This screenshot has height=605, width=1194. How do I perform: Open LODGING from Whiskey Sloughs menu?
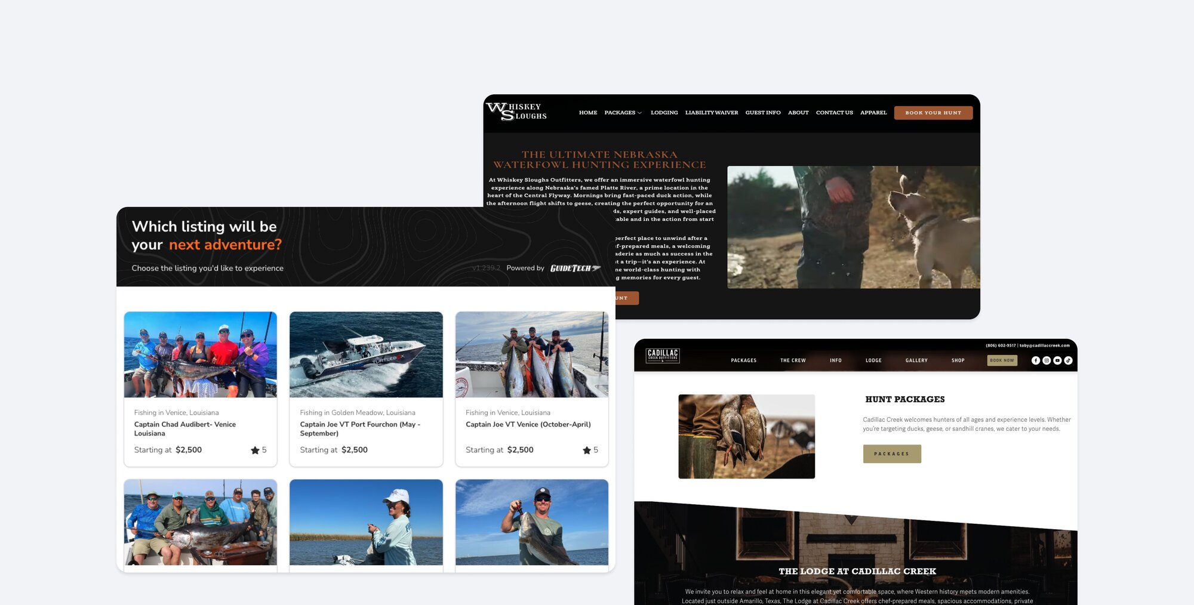[664, 112]
